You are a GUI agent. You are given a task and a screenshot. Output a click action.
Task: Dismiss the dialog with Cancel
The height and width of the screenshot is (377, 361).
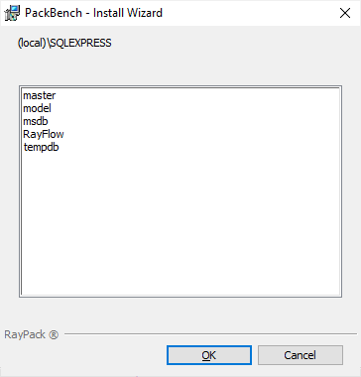click(301, 355)
